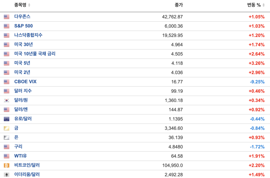Select the 1,360.18 exchange rate value
Image resolution: width=270 pixels, height=178 pixels.
174,101
